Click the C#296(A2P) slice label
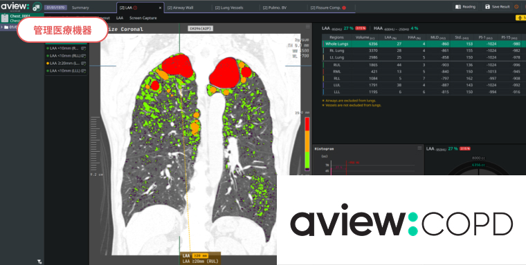The height and width of the screenshot is (265, 526). pyautogui.click(x=200, y=29)
